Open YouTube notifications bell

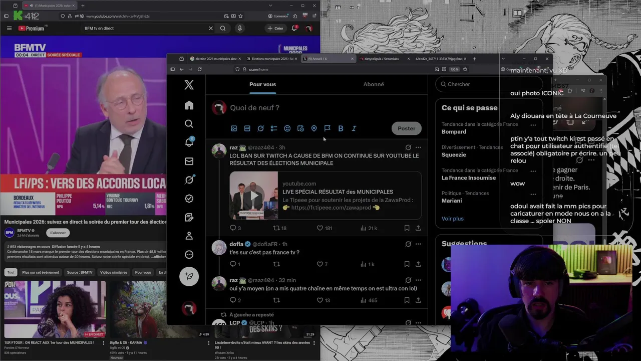tap(294, 28)
